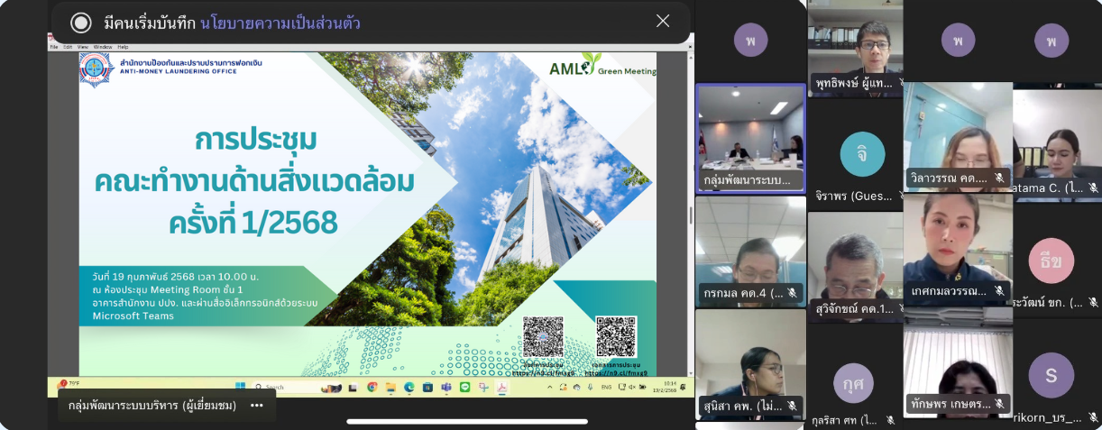Open the three-dots options for shared presenter
Screen dimensions: 1102x430
point(256,406)
